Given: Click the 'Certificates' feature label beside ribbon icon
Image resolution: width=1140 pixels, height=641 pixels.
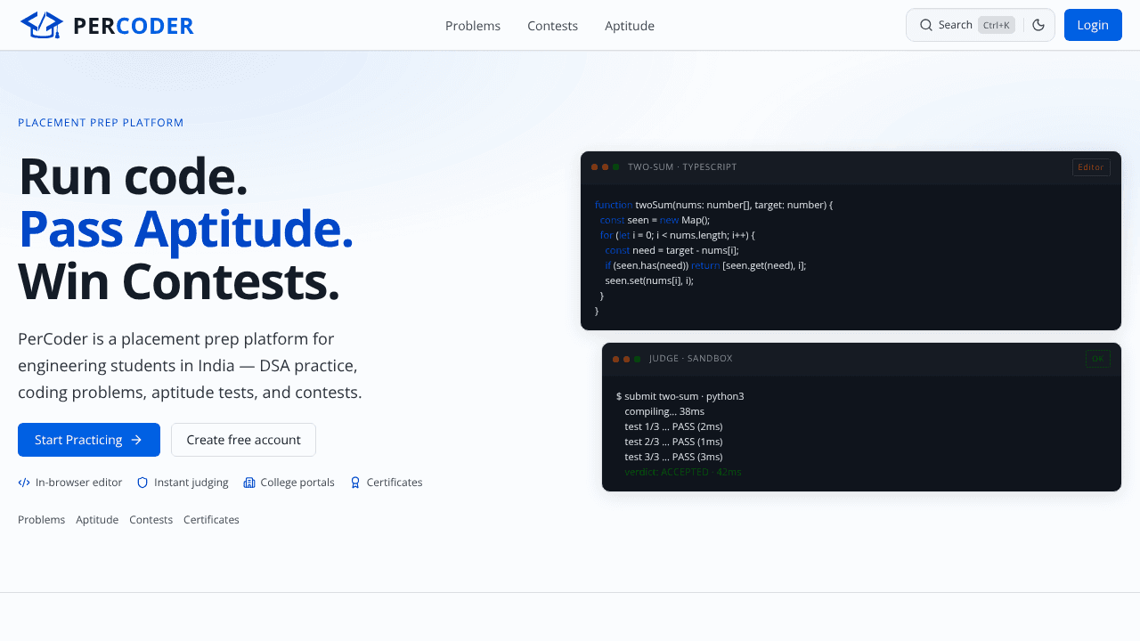Looking at the screenshot, I should pos(395,483).
